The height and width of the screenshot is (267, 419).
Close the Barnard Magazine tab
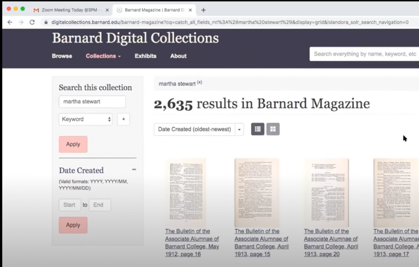tap(190, 10)
